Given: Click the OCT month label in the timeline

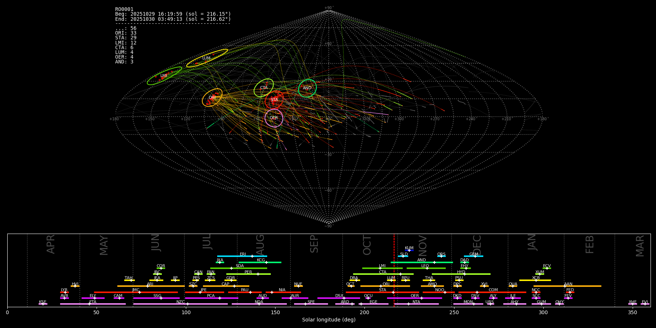Looking at the screenshot, I should pos(367,245).
